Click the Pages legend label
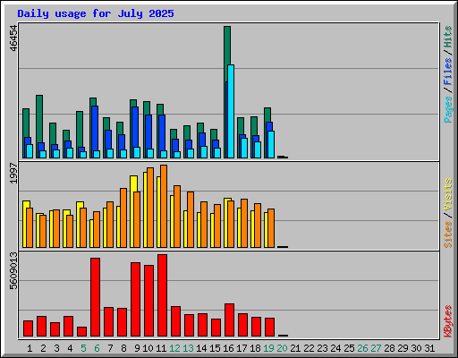The width and height of the screenshot is (458, 358). click(x=448, y=109)
